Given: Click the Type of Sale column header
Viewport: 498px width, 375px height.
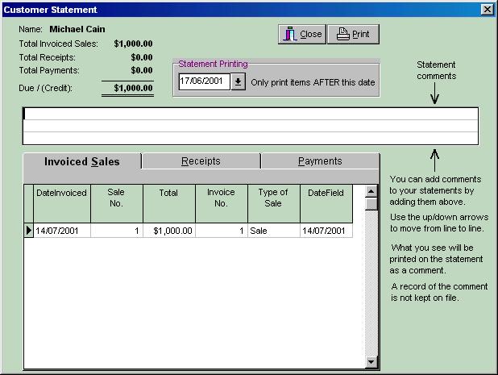Looking at the screenshot, I should pos(274,204).
